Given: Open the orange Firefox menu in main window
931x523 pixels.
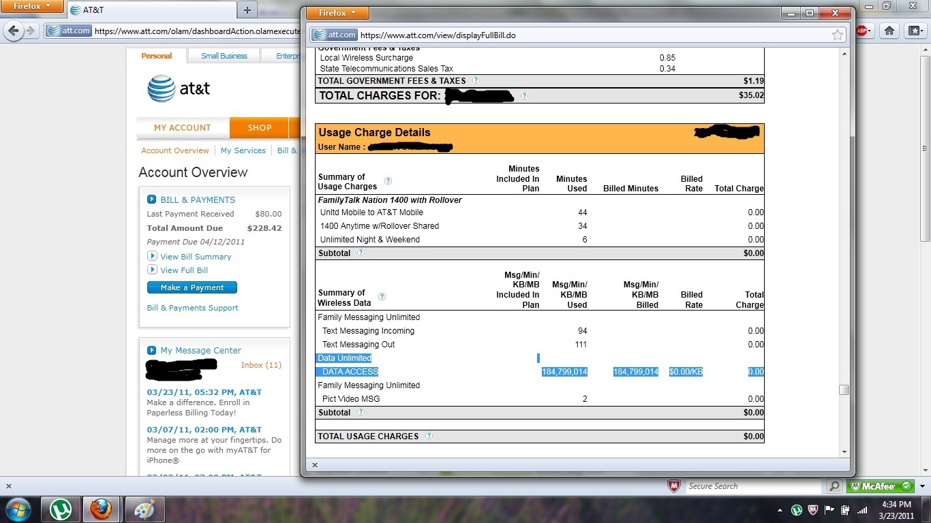Looking at the screenshot, I should tap(32, 6).
